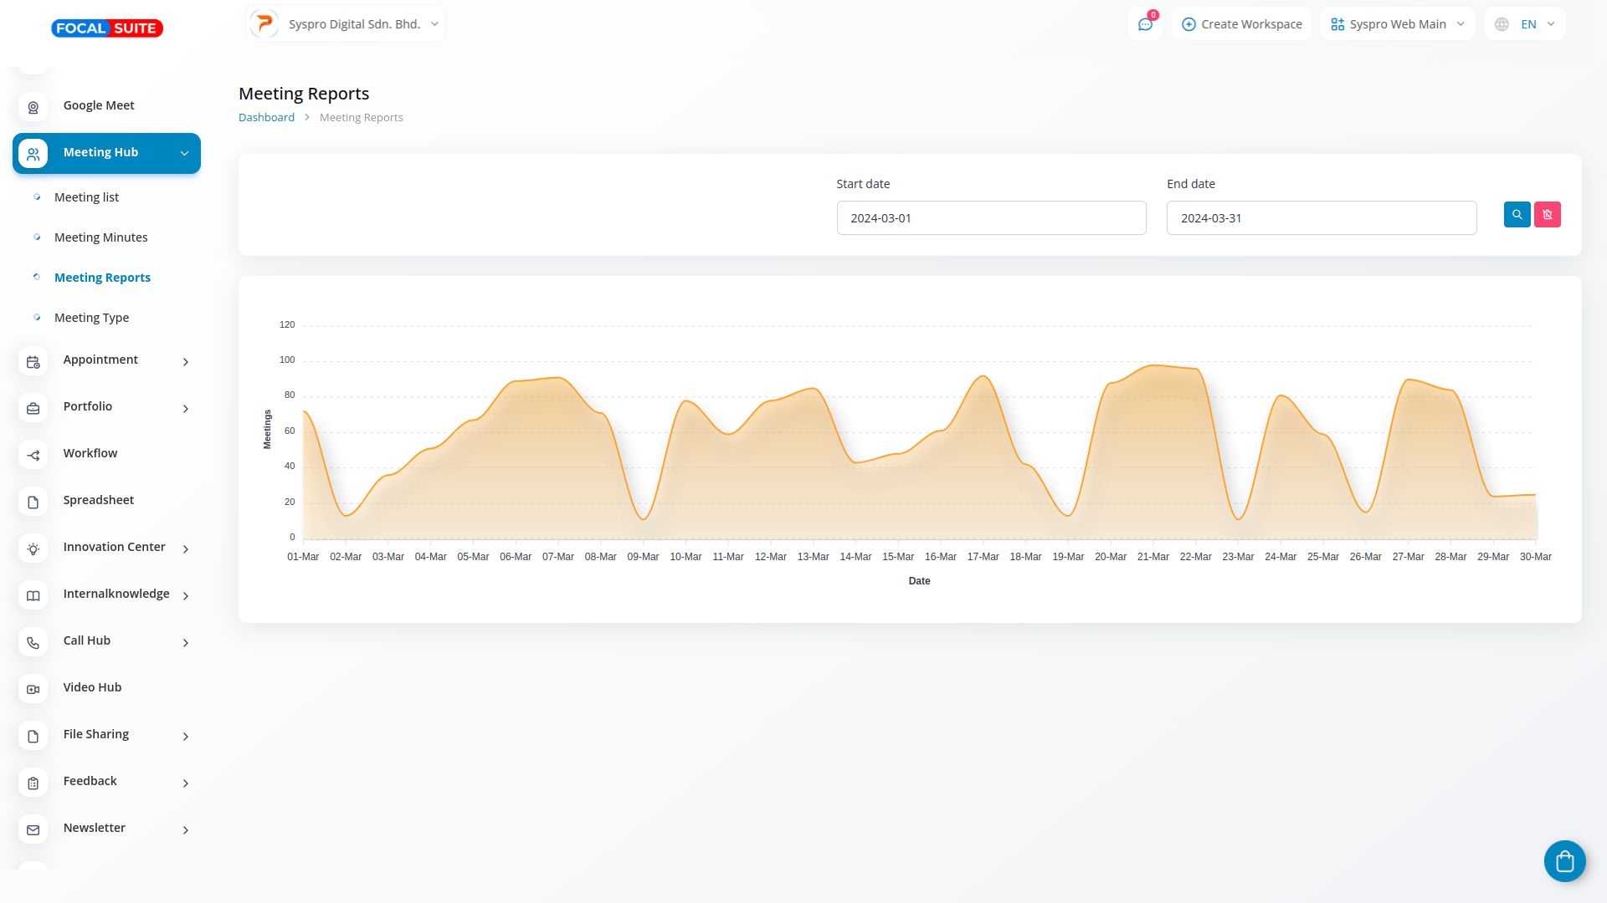
Task: Click the Workflow sidebar icon
Action: 33,455
